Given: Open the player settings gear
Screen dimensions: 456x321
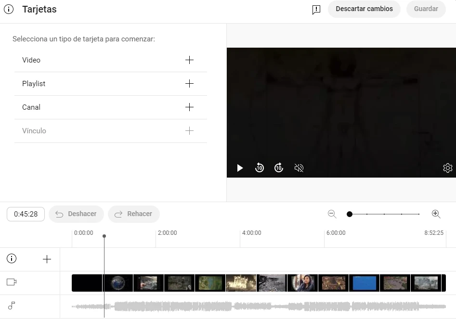Looking at the screenshot, I should [447, 167].
